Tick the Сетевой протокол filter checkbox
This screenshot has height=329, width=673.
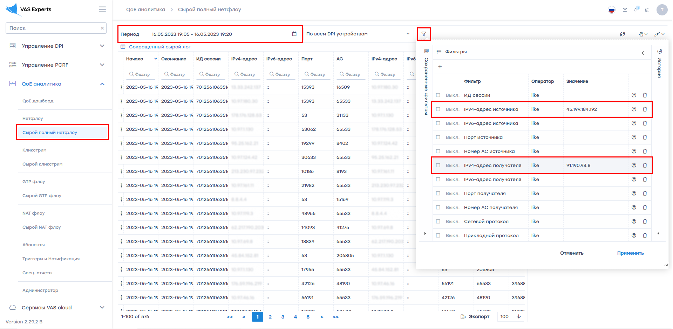[438, 221]
